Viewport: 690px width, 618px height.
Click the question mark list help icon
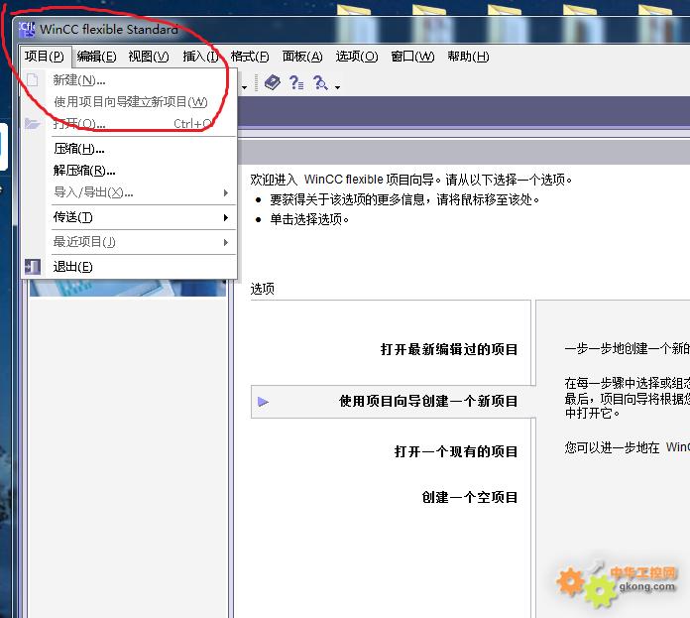pos(296,82)
